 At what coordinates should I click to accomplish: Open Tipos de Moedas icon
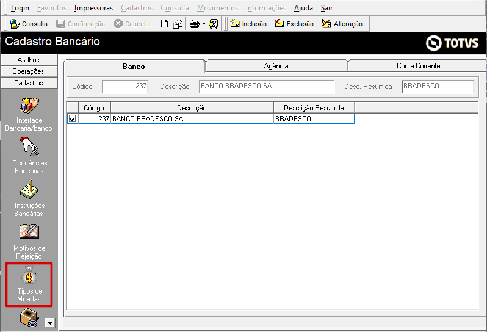[29, 284]
